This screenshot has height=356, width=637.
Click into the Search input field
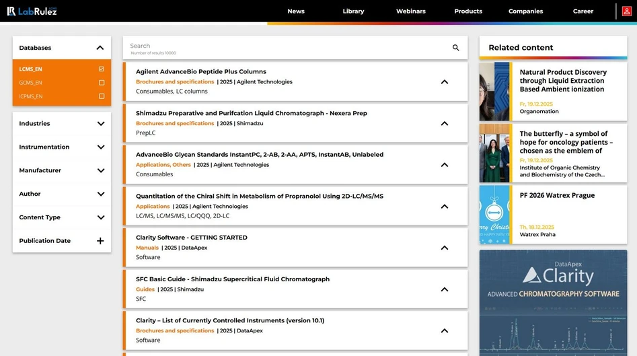[x=283, y=46]
